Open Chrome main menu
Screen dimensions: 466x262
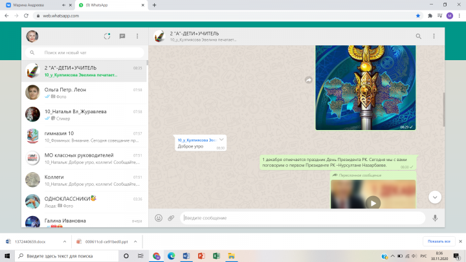point(459,16)
